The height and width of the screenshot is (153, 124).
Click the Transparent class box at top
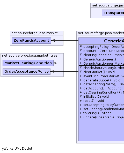click(x=113, y=13)
